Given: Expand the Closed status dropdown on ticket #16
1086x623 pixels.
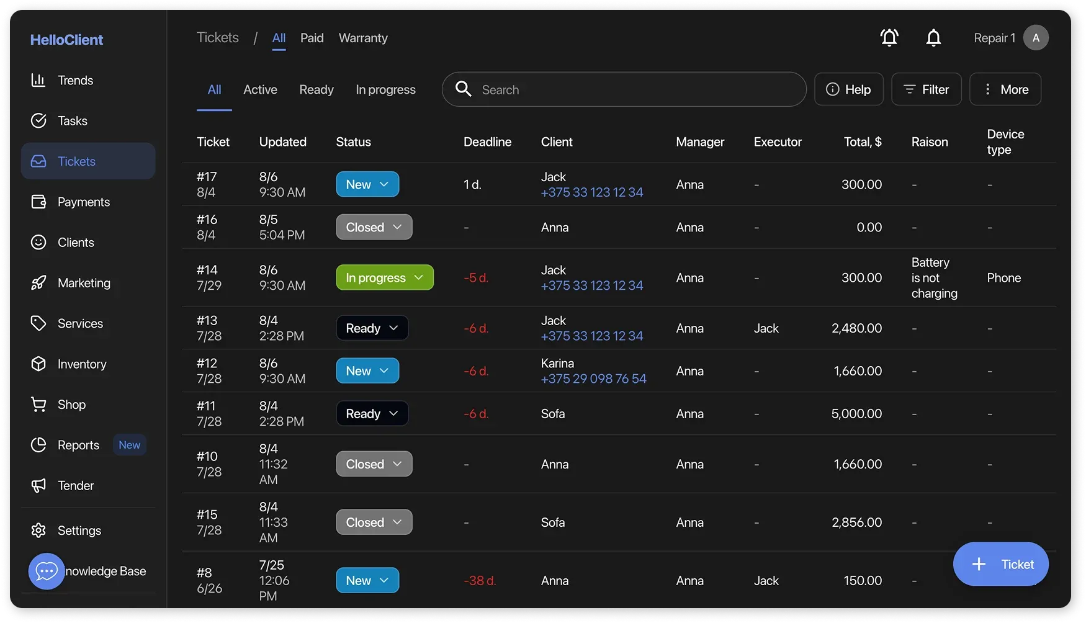Looking at the screenshot, I should pyautogui.click(x=374, y=226).
